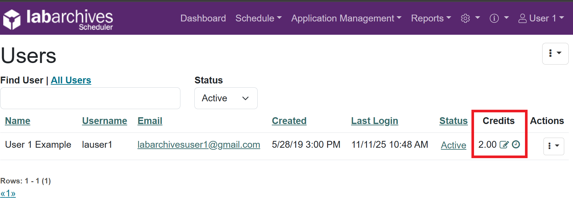The width and height of the screenshot is (573, 200).
Task: View credit history clock icon
Action: tap(516, 144)
